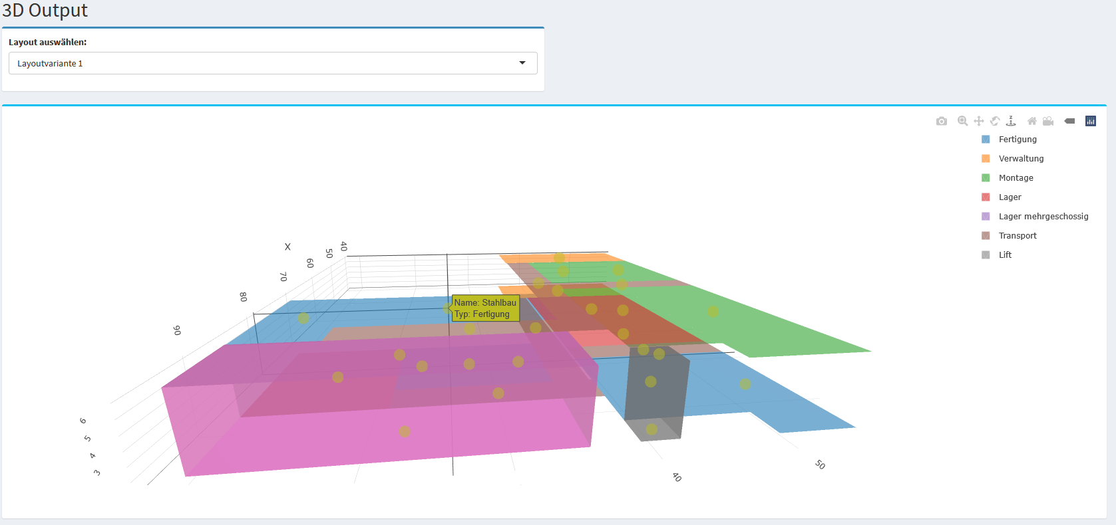This screenshot has height=525, width=1116.
Task: Reset camera to default home view
Action: pos(1031,121)
